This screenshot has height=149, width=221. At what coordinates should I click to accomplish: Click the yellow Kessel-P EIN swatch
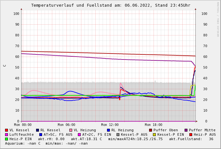[x=154, y=134]
